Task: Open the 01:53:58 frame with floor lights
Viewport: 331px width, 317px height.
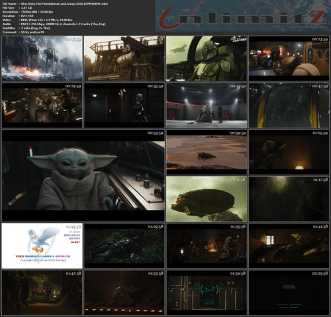Action: (124, 293)
